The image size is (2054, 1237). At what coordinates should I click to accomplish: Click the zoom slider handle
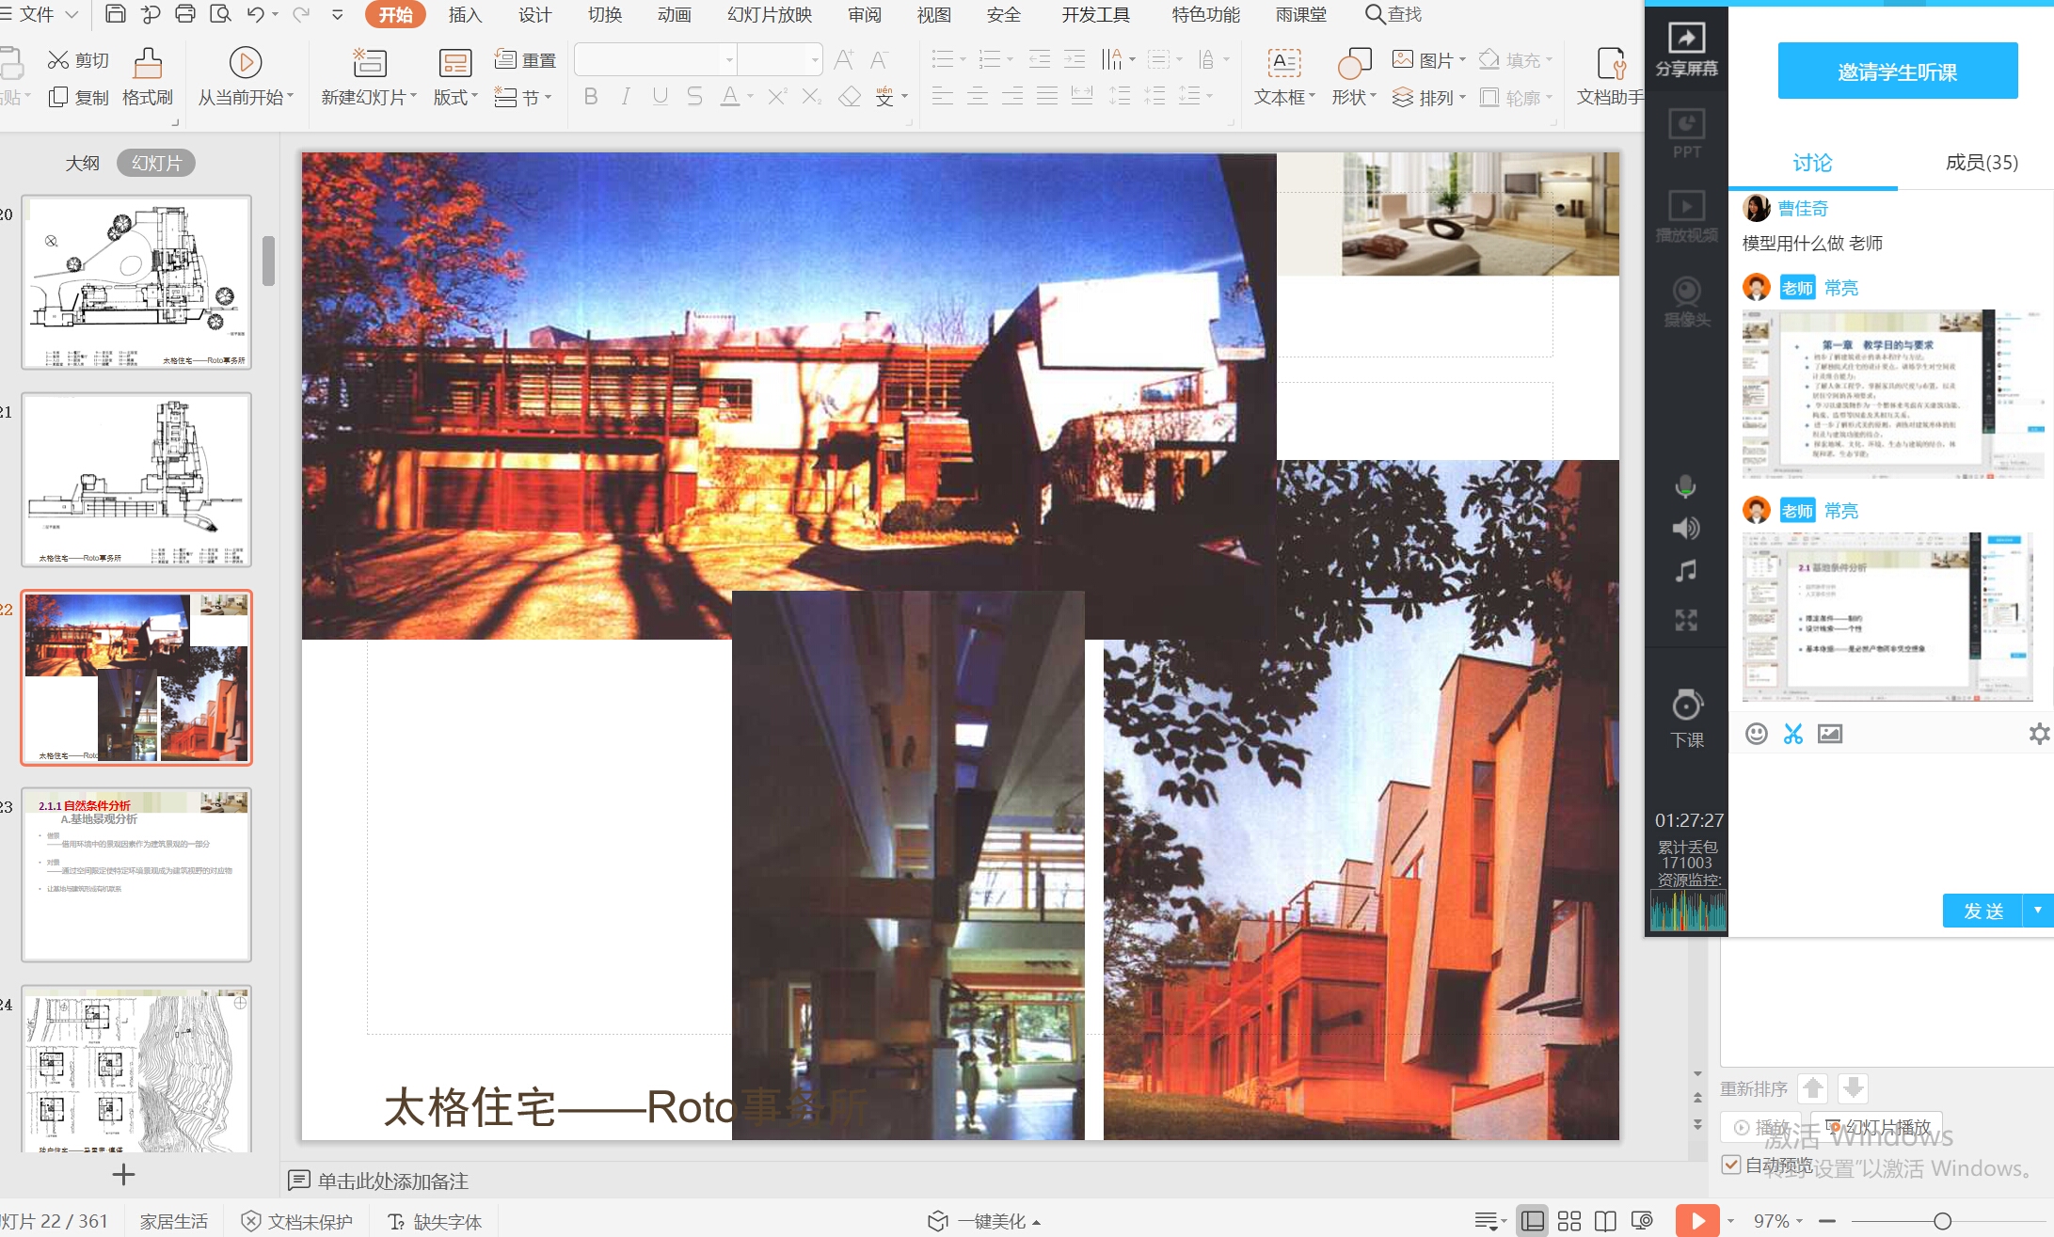point(1942,1221)
